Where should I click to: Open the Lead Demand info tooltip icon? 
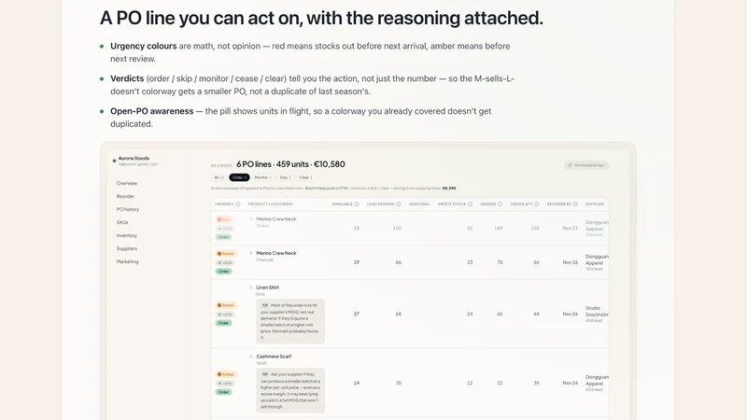(x=399, y=204)
